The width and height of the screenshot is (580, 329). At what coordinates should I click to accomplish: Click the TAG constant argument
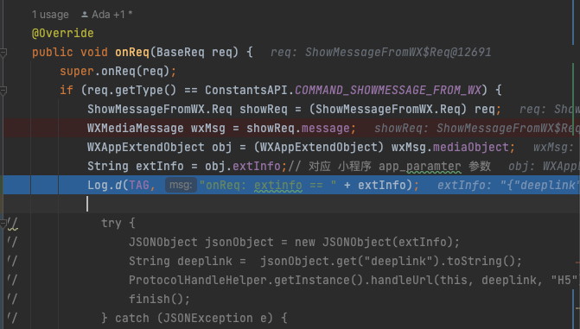pos(139,185)
